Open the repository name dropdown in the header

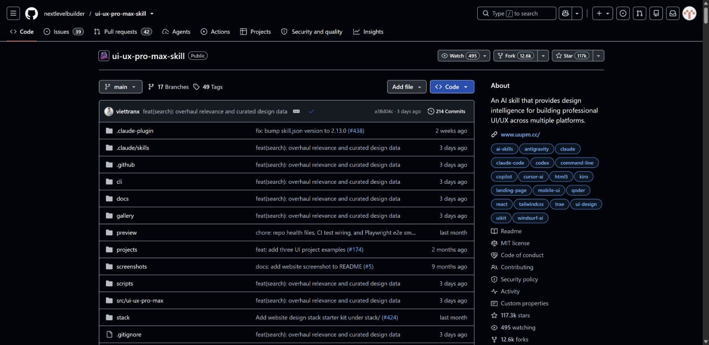(152, 14)
